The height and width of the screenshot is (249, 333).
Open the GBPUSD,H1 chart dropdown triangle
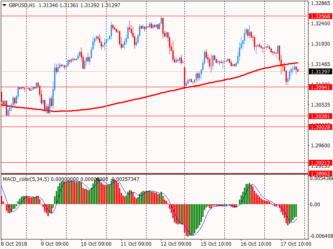click(5, 5)
